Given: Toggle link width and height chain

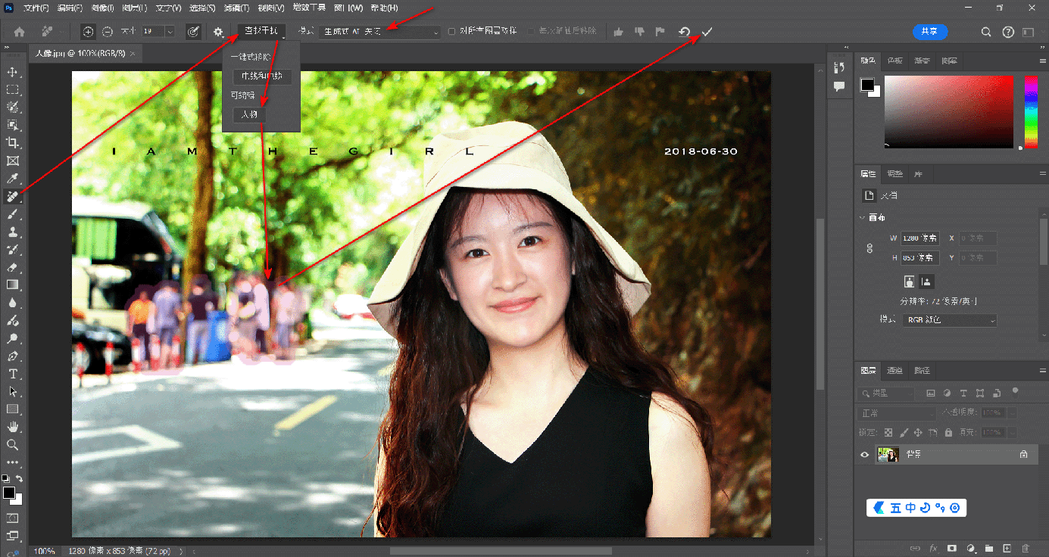Looking at the screenshot, I should (869, 247).
